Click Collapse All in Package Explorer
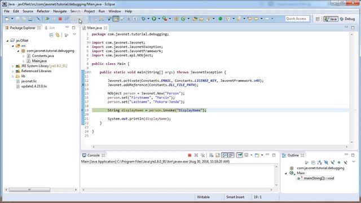Screen dimensions: 361x203 [x=51, y=35]
